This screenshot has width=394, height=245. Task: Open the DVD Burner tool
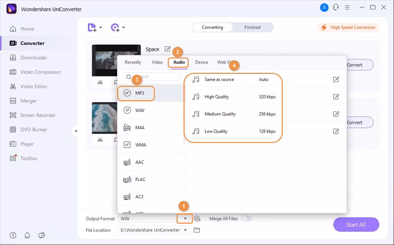tap(28, 129)
